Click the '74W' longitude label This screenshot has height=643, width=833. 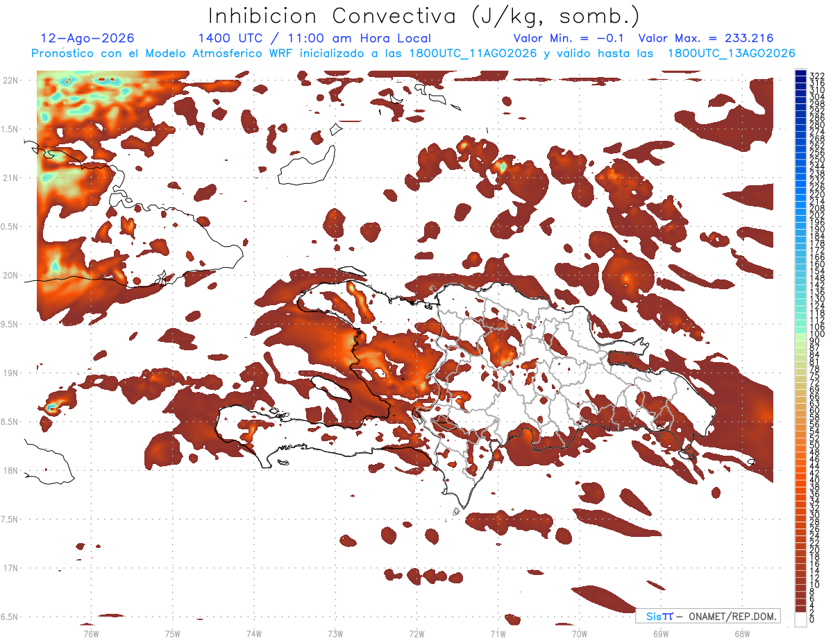(253, 633)
